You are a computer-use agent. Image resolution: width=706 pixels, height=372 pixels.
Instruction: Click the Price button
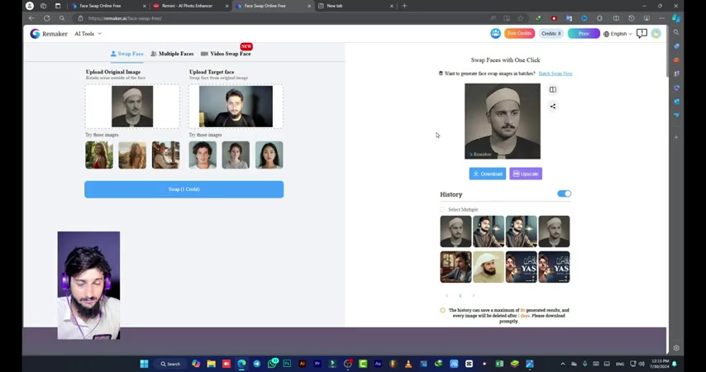click(x=584, y=34)
